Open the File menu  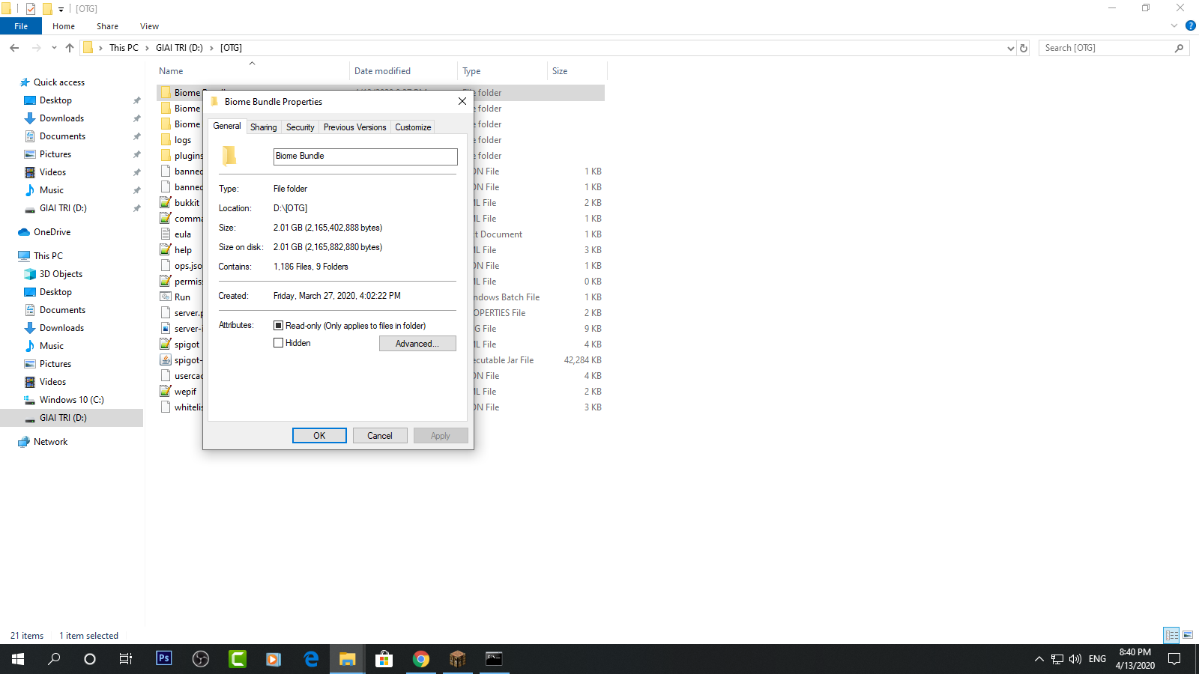[x=21, y=26]
